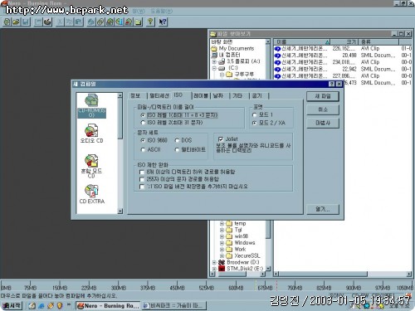Screen dimensions: 415x311
Task: Open the 시작 Start menu
Action: click(12, 306)
